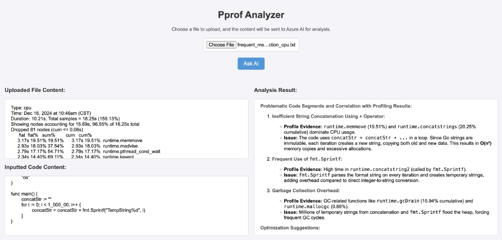Viewport: 502px width, 240px height.
Task: Select the Inputted Code Content heading
Action: 35,167
